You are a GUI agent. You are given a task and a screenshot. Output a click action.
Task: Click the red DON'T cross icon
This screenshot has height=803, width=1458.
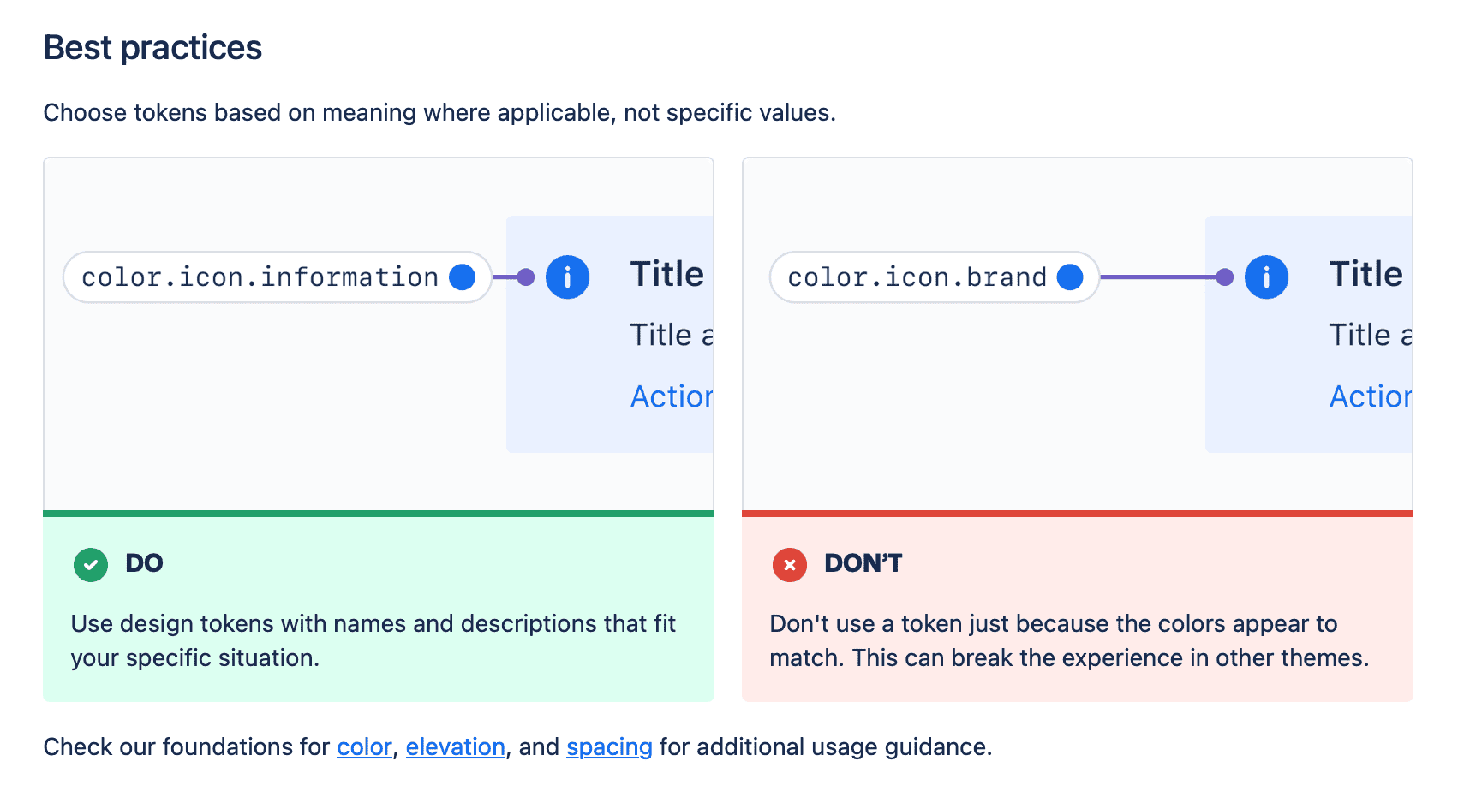coord(790,565)
